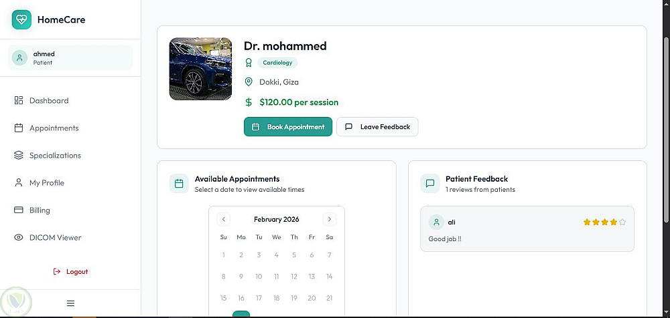Click the doctor's profile photo thumbnail
The width and height of the screenshot is (670, 318).
point(200,69)
